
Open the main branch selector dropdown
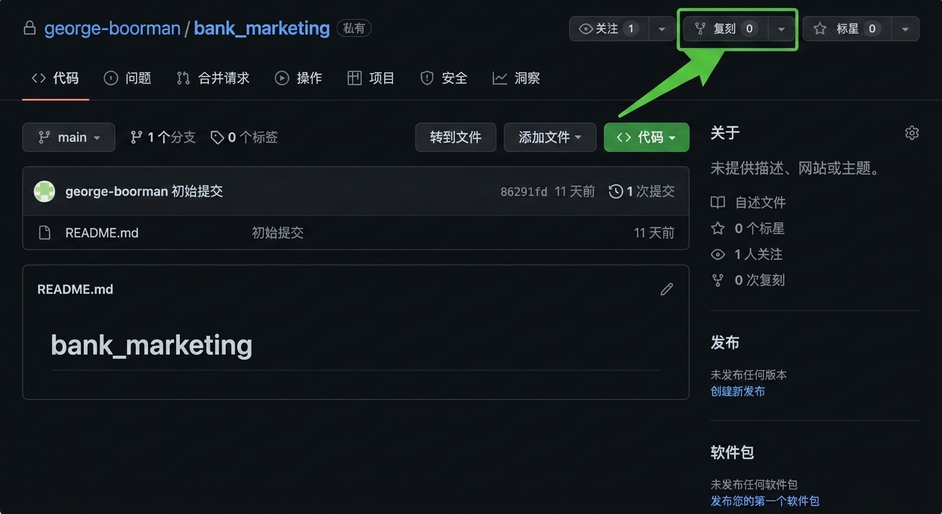[69, 137]
